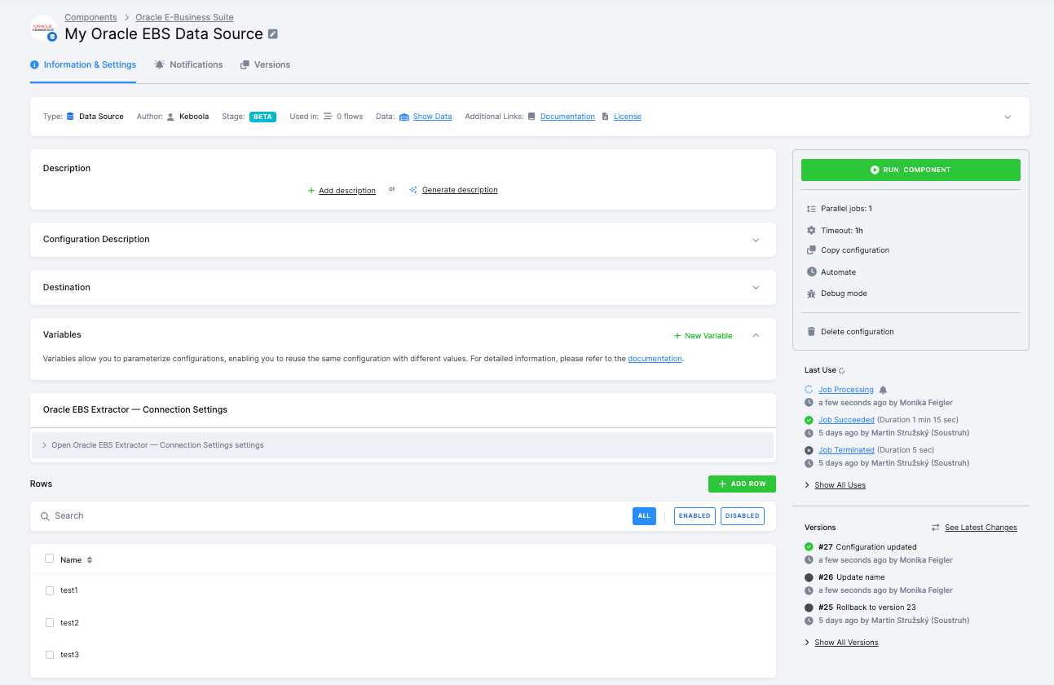The width and height of the screenshot is (1054, 685).
Task: Open the Job Terminated link
Action: (x=846, y=450)
